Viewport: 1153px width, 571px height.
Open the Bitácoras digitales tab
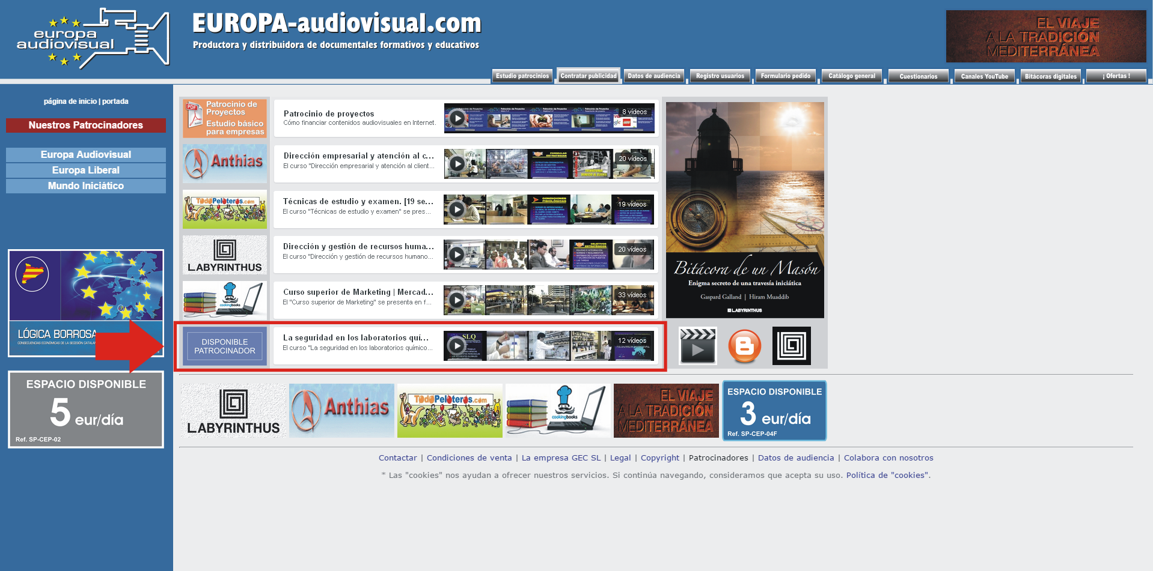(x=1051, y=76)
